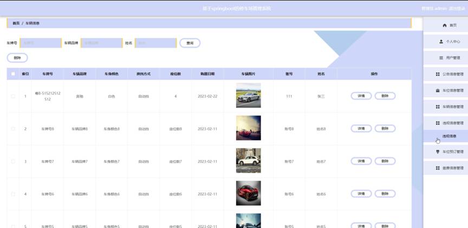Check the checkbox for row 1 (奔驰)
The width and height of the screenshot is (468, 228).
click(x=13, y=96)
